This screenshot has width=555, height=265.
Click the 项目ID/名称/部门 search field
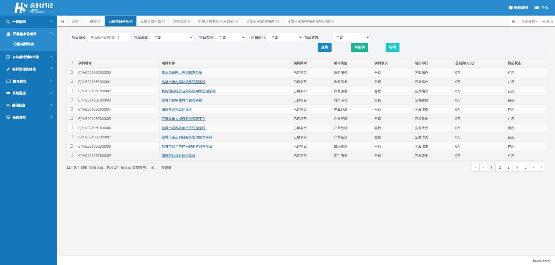click(109, 37)
